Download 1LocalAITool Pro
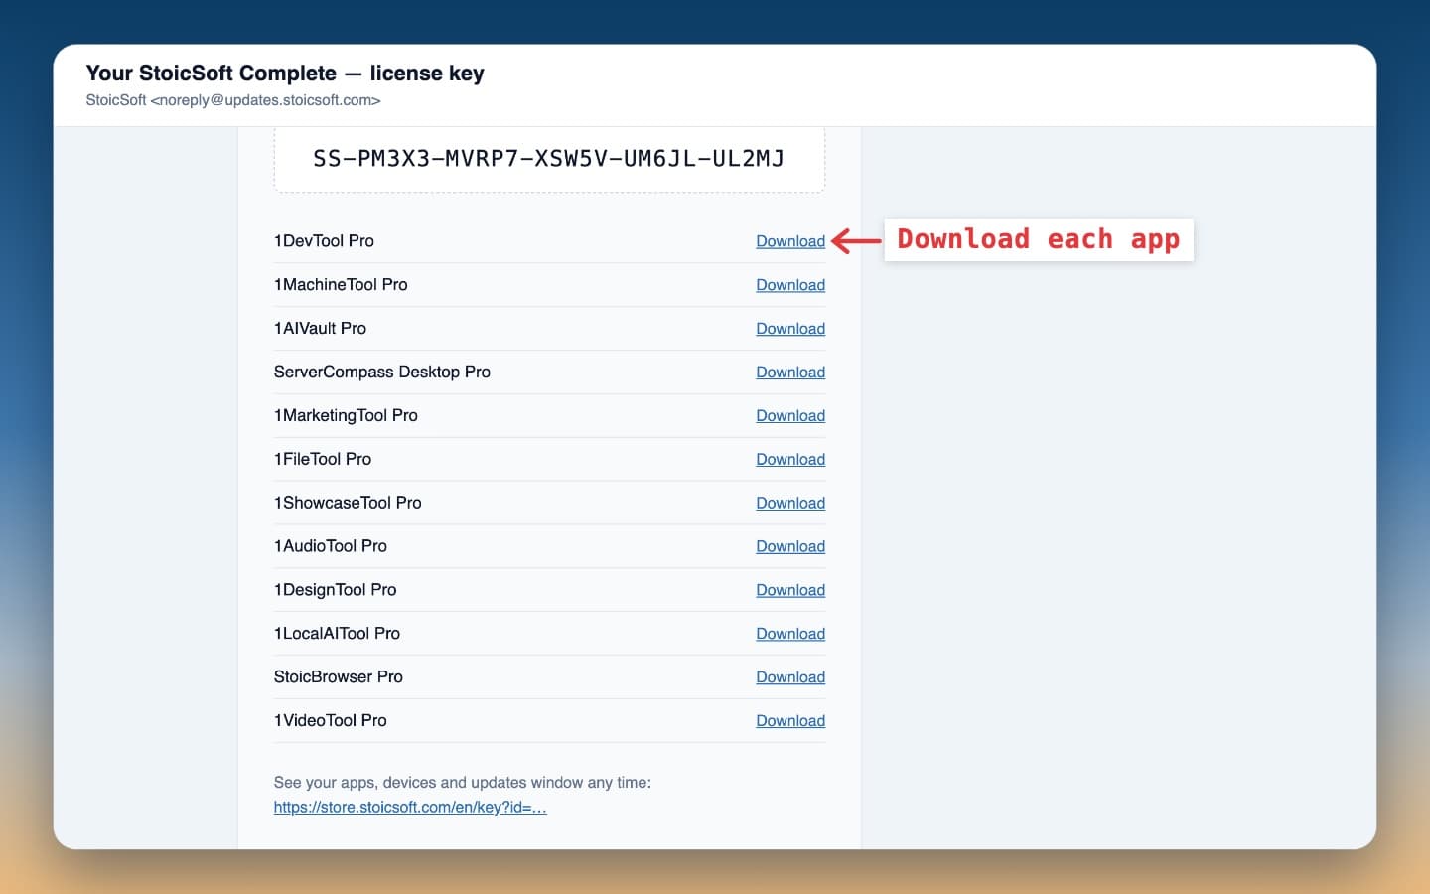 790,635
